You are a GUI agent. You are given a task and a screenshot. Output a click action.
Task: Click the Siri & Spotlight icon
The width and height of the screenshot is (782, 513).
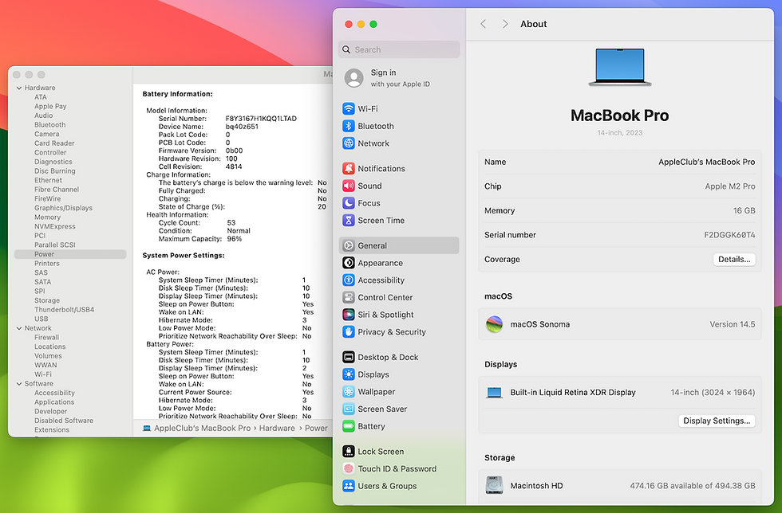click(349, 315)
